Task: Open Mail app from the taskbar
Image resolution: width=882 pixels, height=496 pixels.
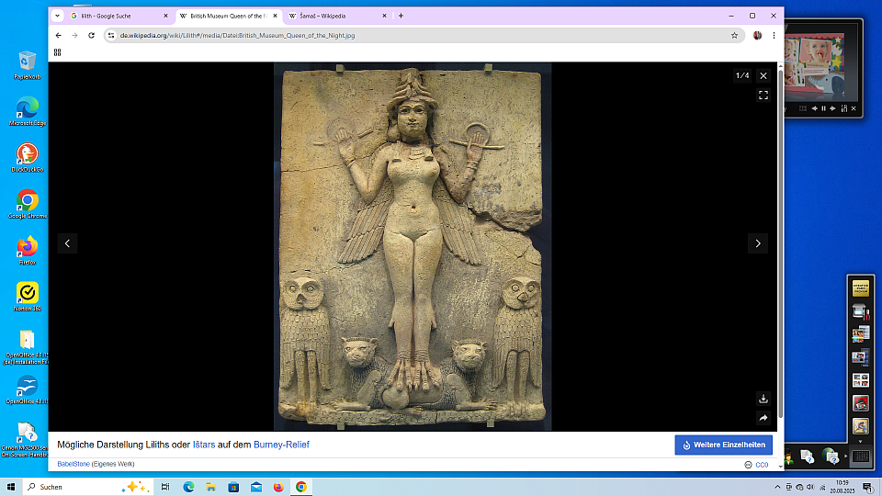Action: [256, 487]
